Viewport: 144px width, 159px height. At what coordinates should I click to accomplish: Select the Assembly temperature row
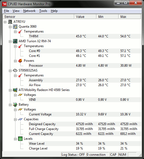[x=85, y=80]
